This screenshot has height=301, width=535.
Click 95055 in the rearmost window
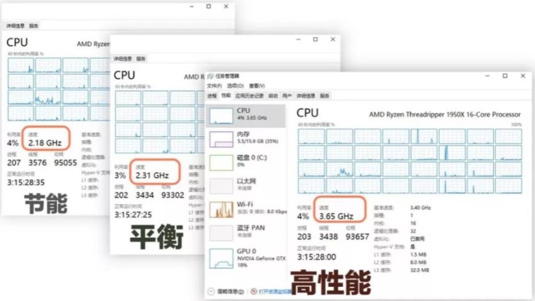pos(65,163)
